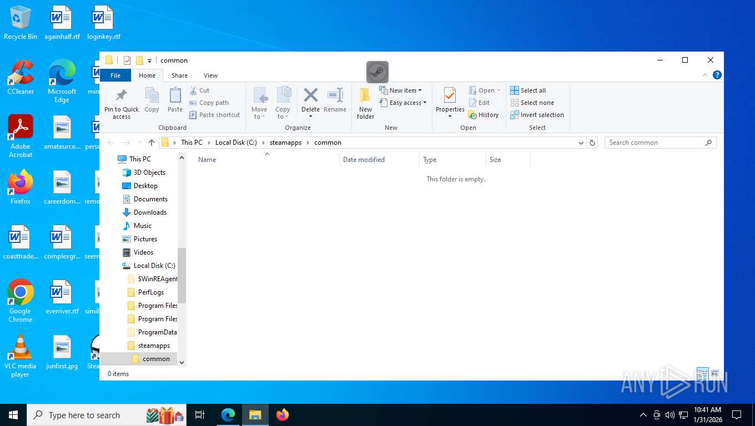Screen dimensions: 755x426
Task: Select Downloads in navigation pane
Action: pyautogui.click(x=150, y=212)
